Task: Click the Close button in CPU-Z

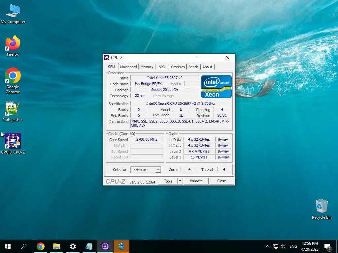Action: pyautogui.click(x=221, y=181)
